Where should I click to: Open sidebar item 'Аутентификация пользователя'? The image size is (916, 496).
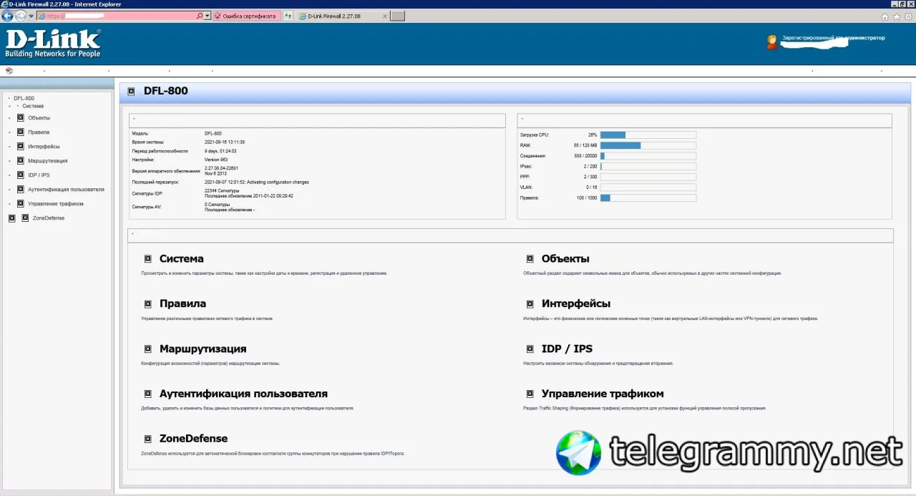66,189
